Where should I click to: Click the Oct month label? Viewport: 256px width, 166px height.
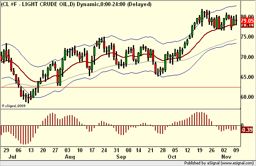pos(172,157)
